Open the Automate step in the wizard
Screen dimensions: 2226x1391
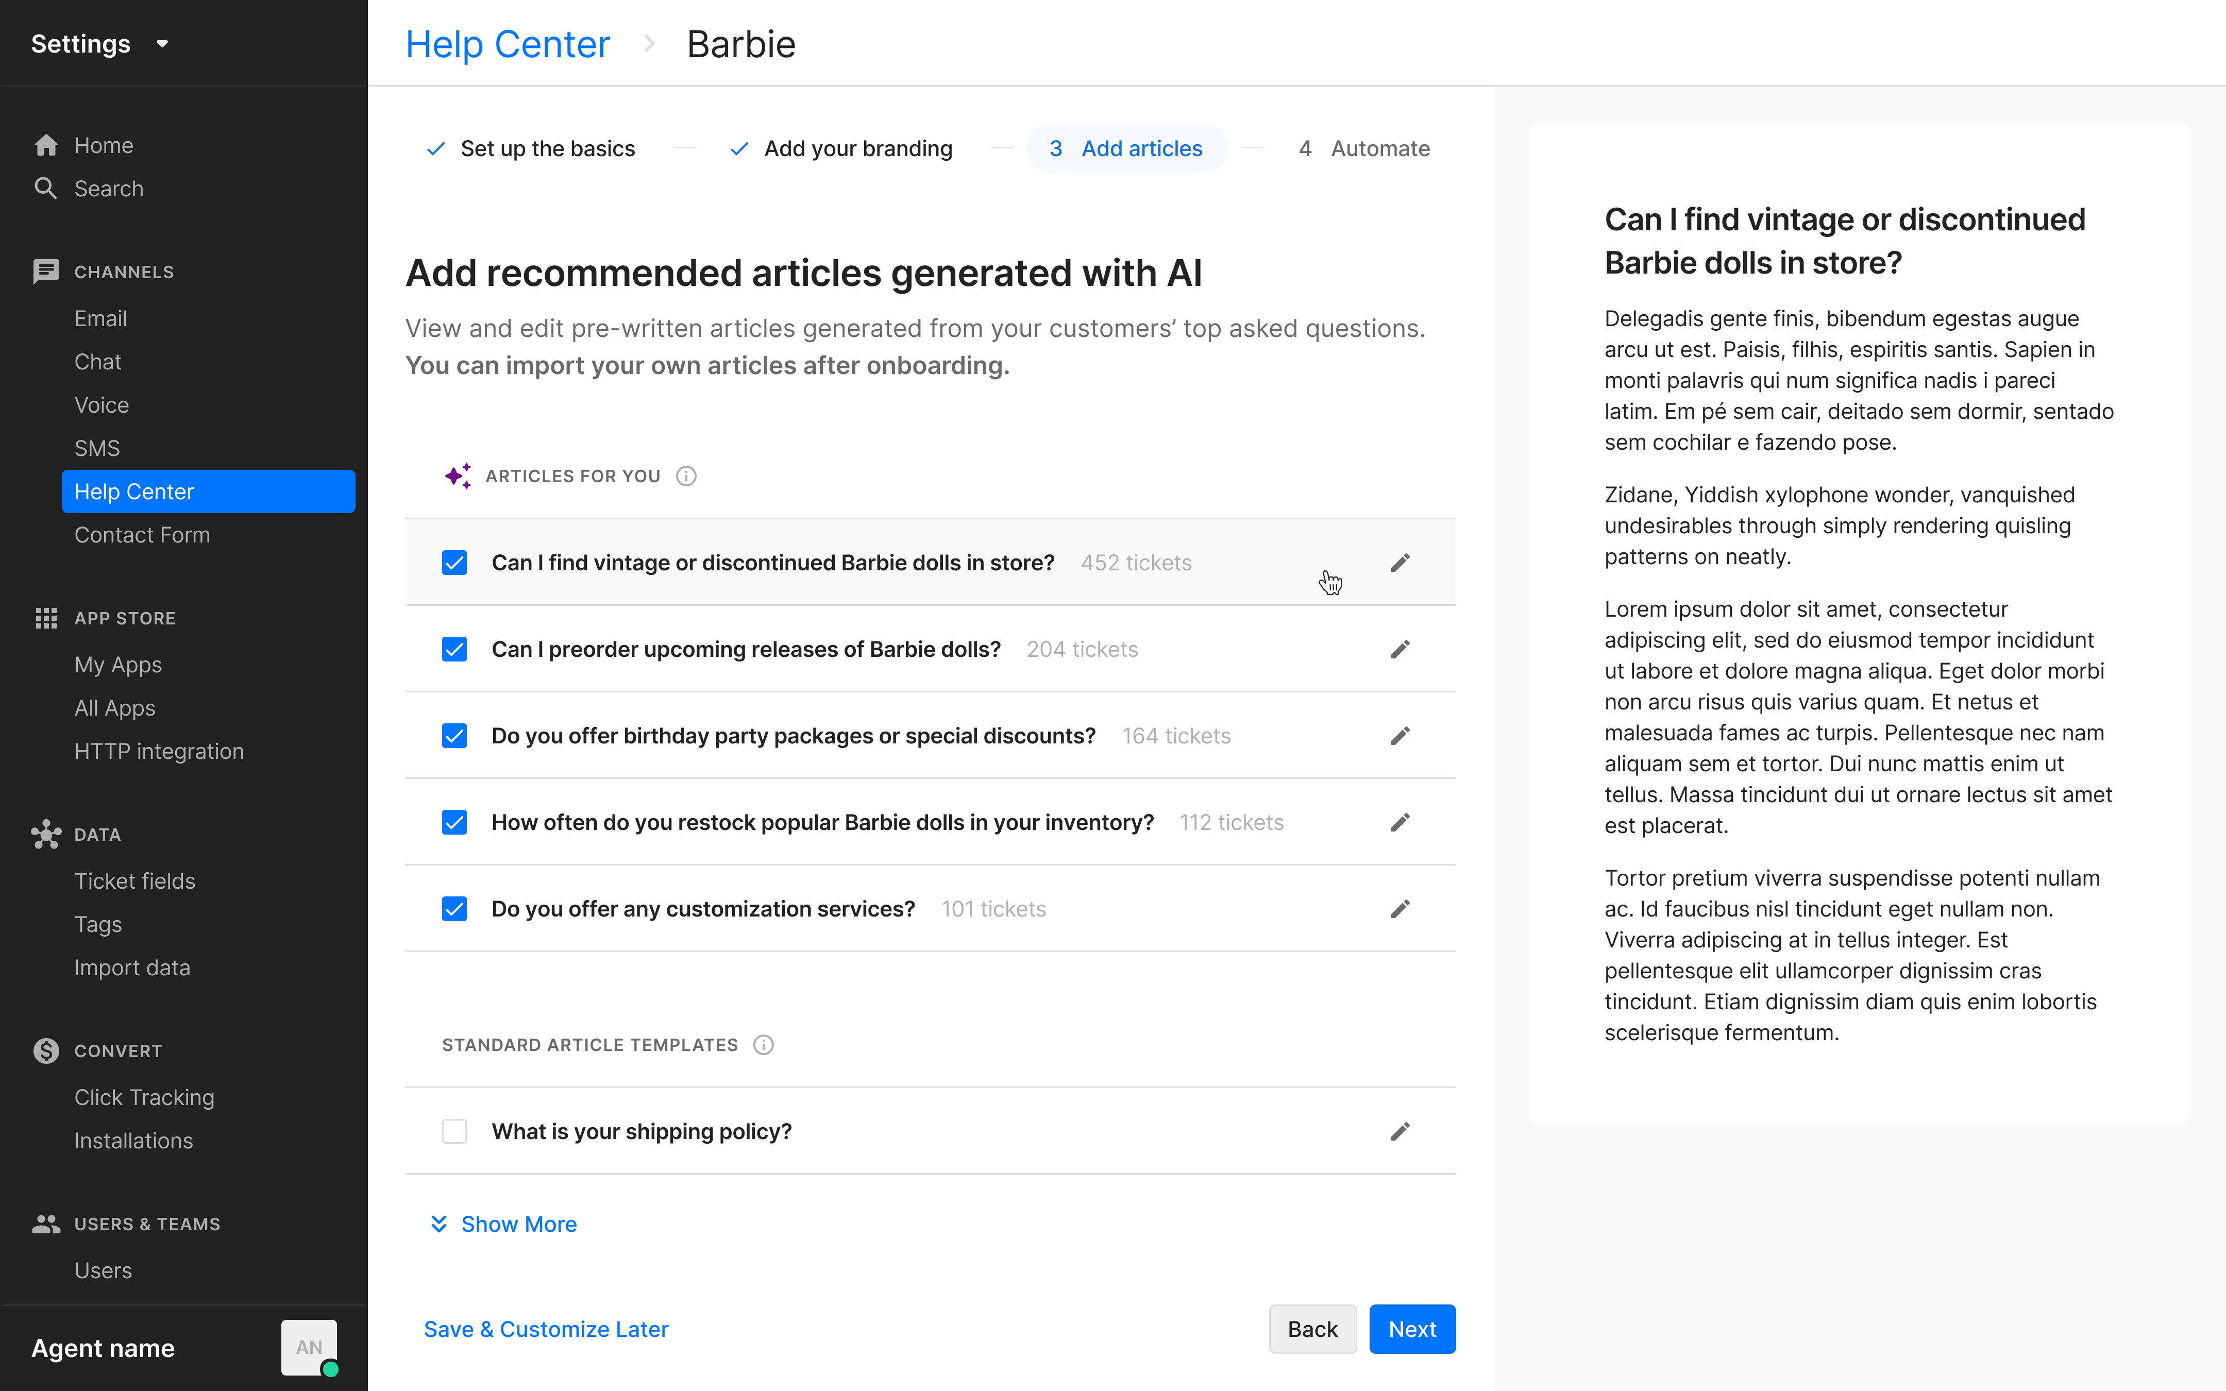coord(1364,149)
